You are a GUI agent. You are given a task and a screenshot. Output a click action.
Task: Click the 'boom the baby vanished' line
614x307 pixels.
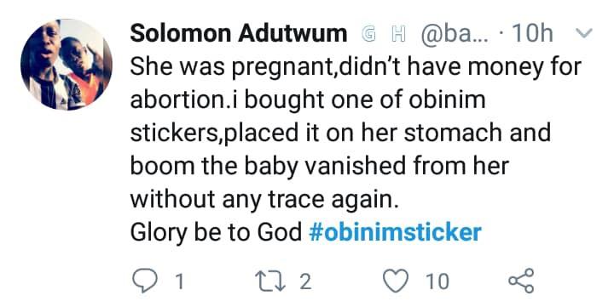(319, 166)
